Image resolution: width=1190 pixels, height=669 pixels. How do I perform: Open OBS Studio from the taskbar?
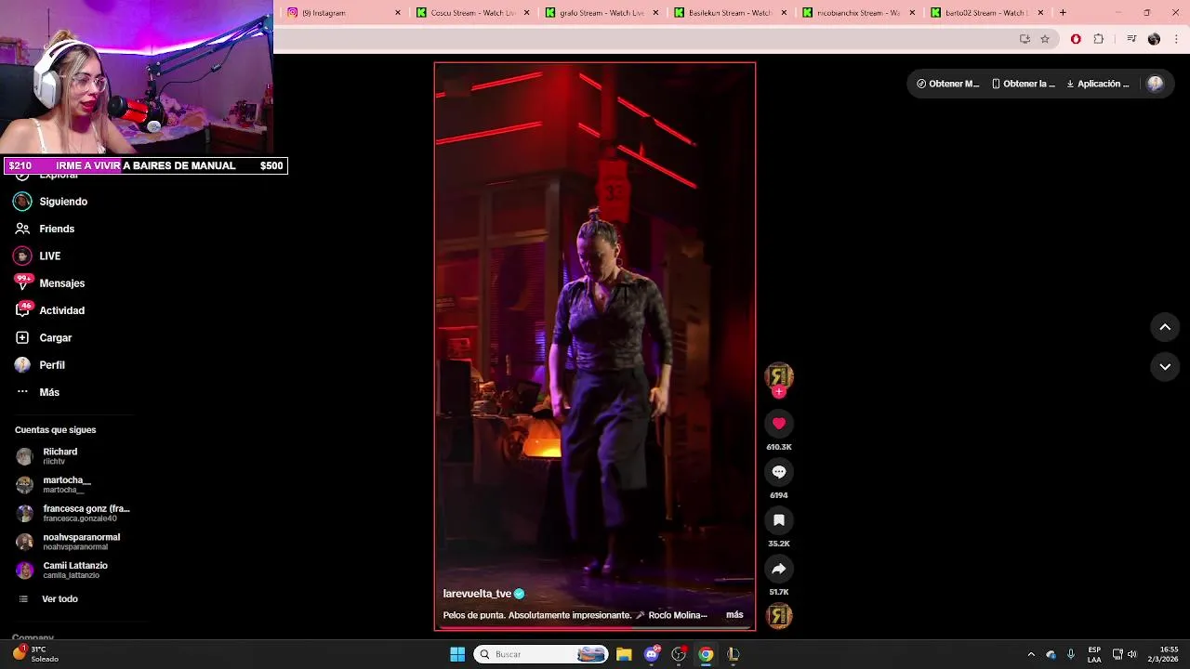[x=679, y=654]
